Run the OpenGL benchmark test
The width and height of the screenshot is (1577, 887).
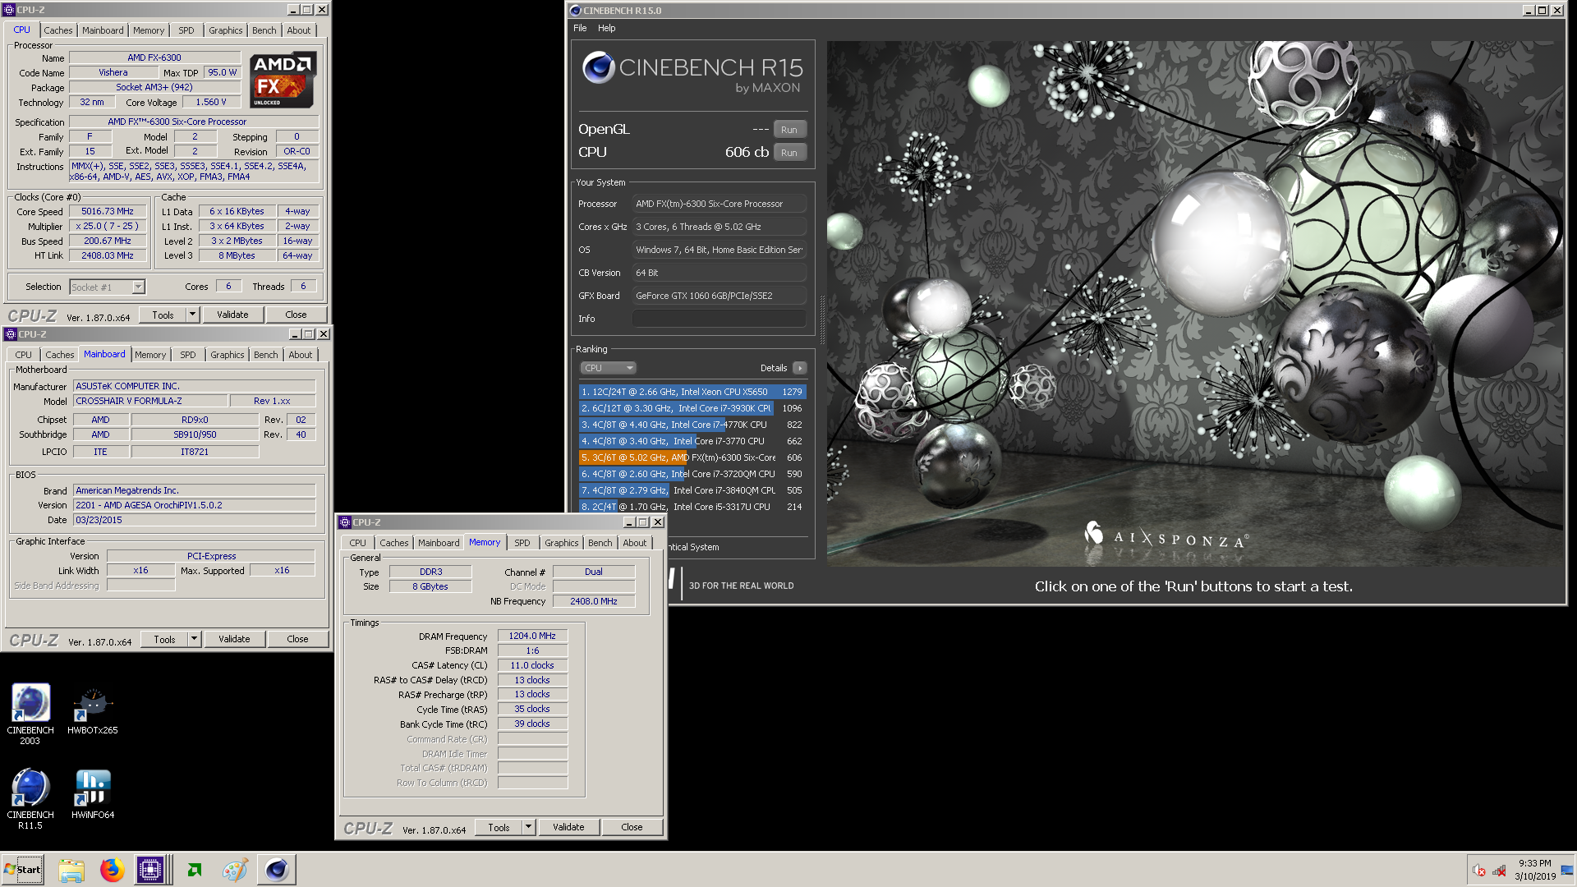tap(789, 130)
